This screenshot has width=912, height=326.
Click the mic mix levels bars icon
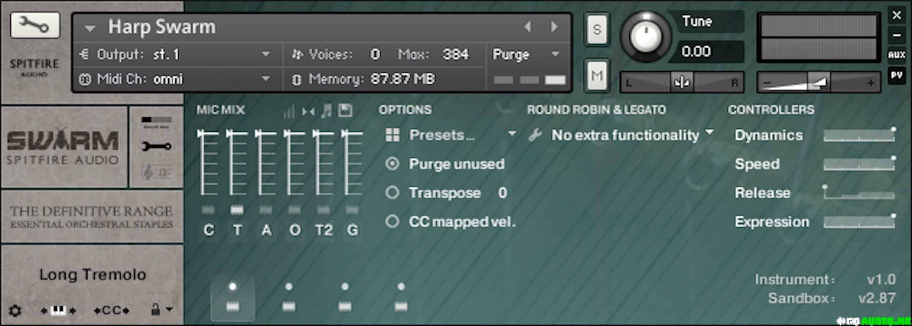tap(289, 111)
